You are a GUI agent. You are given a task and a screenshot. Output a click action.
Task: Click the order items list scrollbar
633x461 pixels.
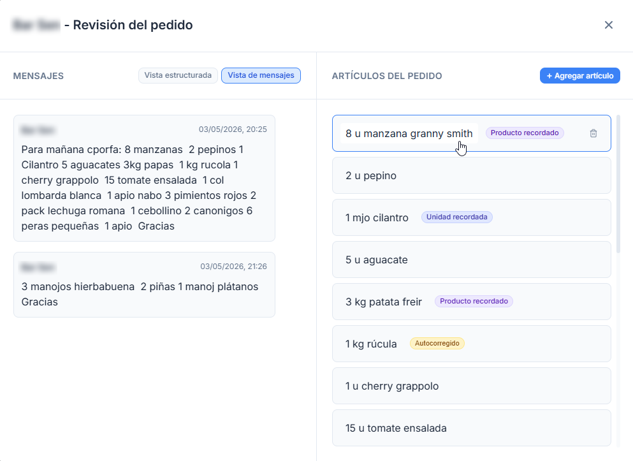point(618,184)
